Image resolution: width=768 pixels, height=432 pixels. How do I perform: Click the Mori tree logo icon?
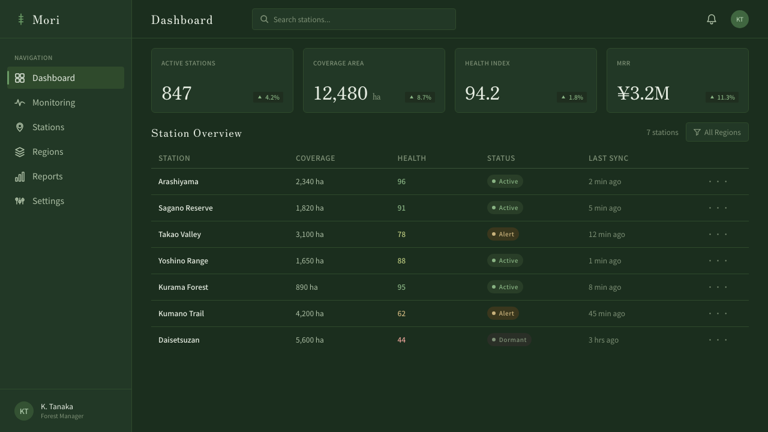click(21, 20)
